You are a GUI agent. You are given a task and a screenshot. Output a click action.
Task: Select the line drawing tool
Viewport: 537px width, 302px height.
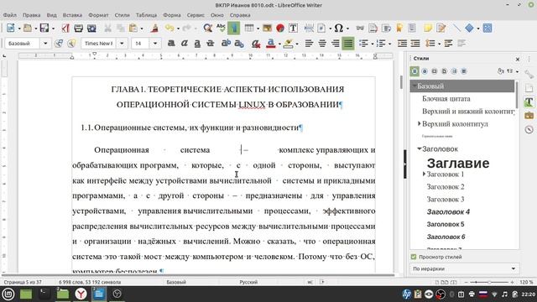tap(456, 28)
